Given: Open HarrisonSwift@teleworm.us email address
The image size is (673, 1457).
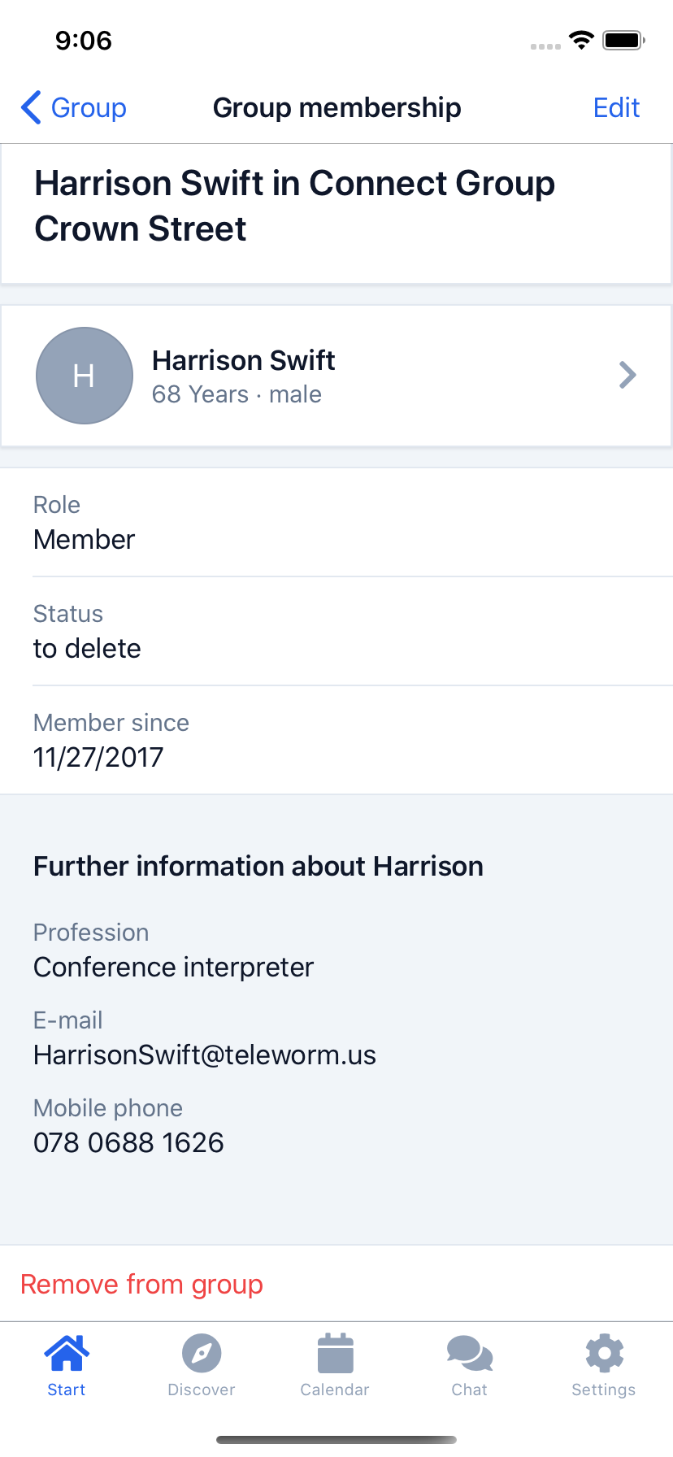Looking at the screenshot, I should [205, 1055].
